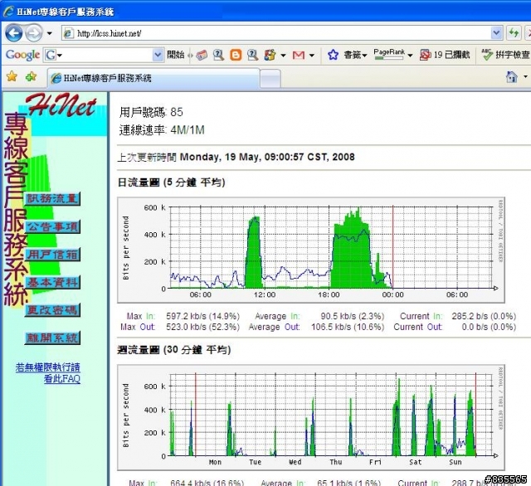Open the 公告事項 announcements menu item
Image resolution: width=531 pixels, height=486 pixels.
pos(52,226)
